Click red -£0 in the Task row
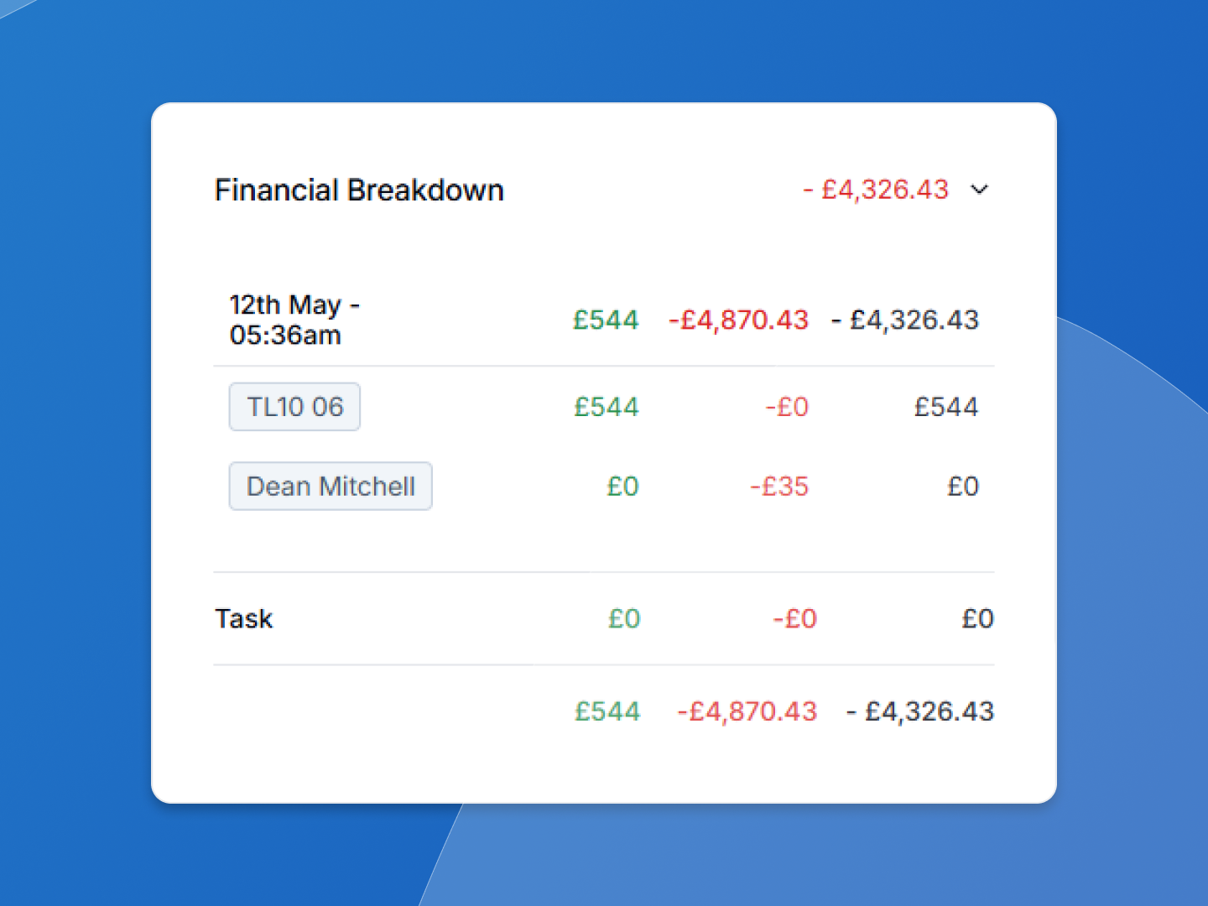 pos(794,619)
